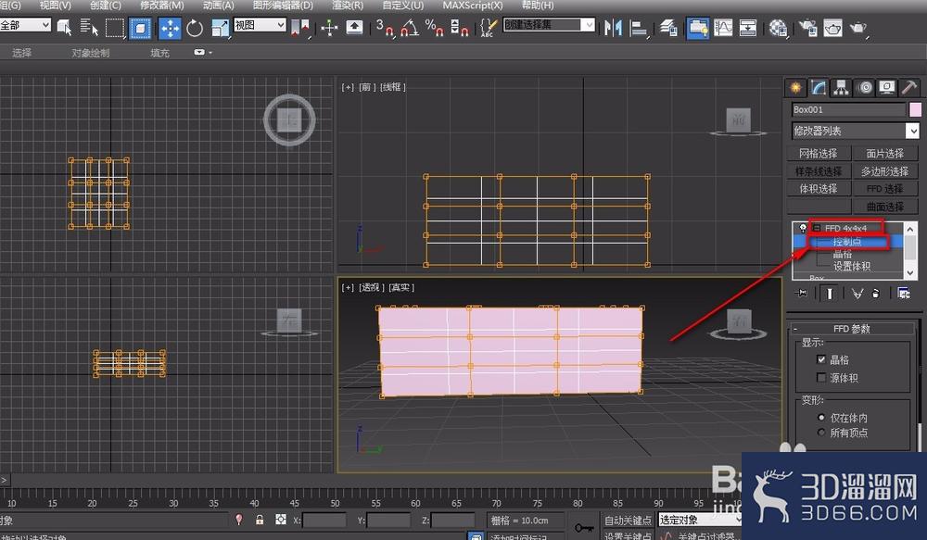Click the 网格选择 button

coord(819,153)
